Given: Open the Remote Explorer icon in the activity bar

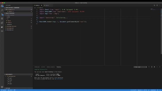Looking at the screenshot, I should (x=2, y=31).
